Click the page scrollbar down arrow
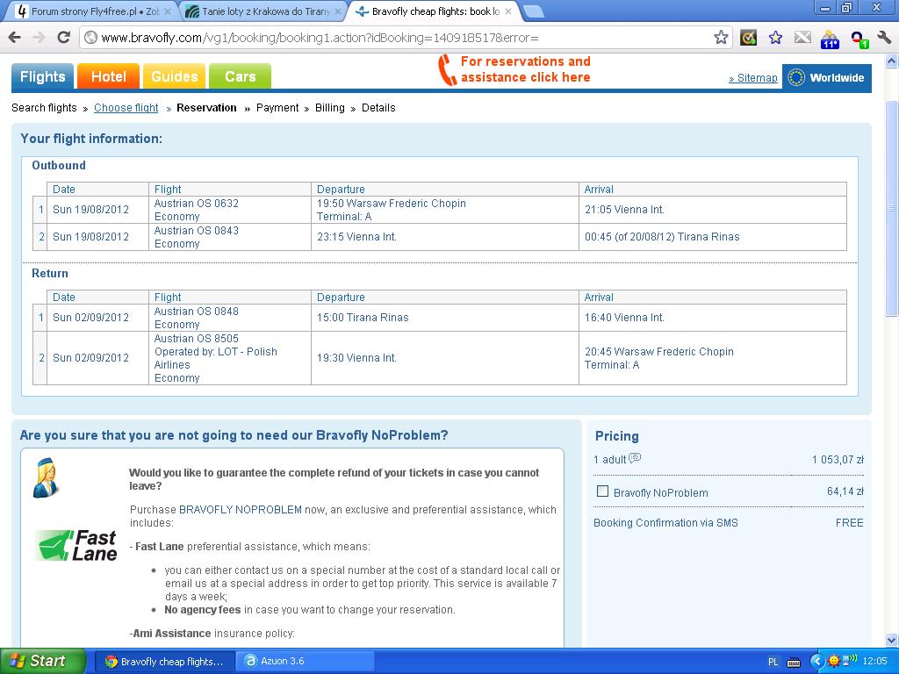The width and height of the screenshot is (899, 674). pyautogui.click(x=892, y=640)
